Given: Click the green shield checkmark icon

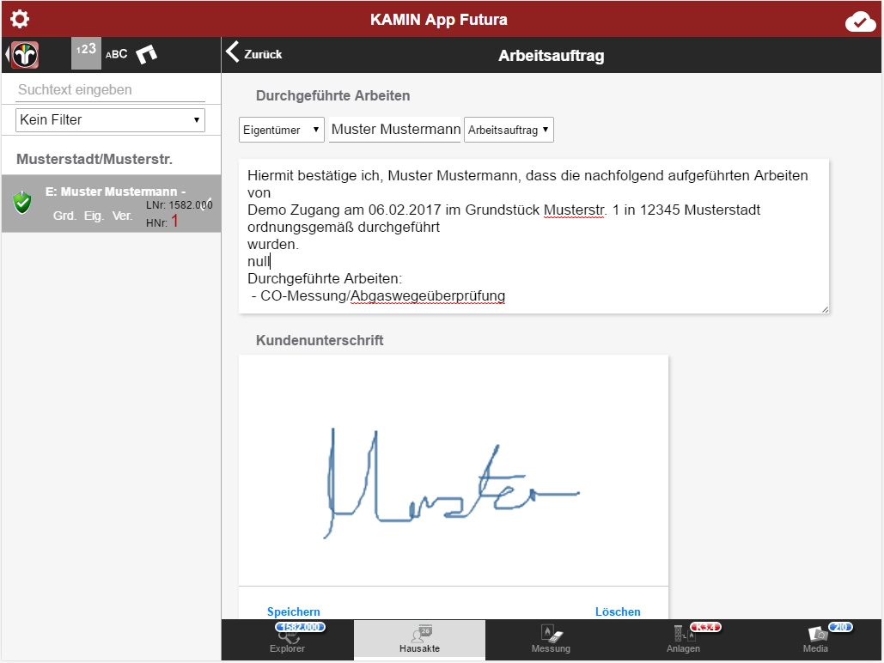Looking at the screenshot, I should (x=22, y=204).
